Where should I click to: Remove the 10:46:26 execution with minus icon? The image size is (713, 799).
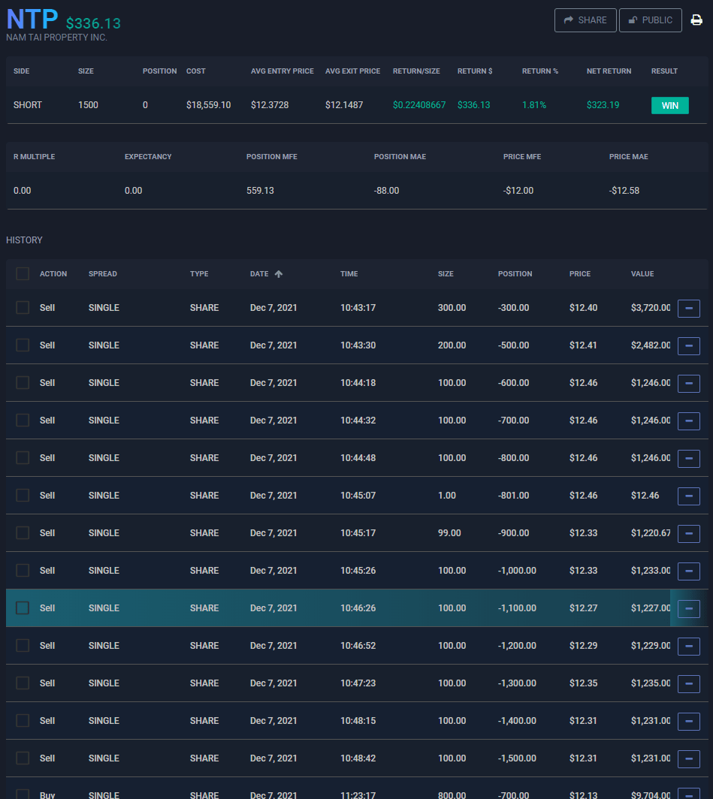(688, 608)
